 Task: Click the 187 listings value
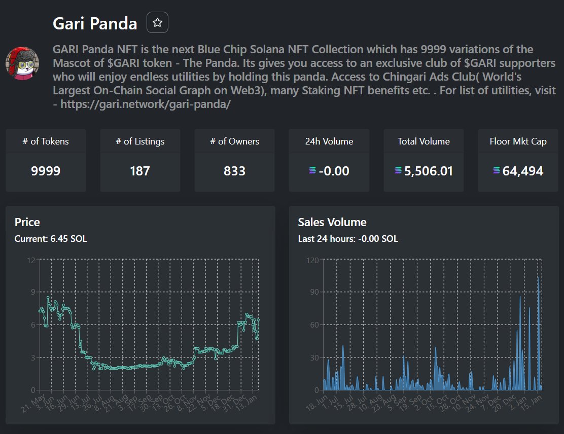click(x=140, y=171)
